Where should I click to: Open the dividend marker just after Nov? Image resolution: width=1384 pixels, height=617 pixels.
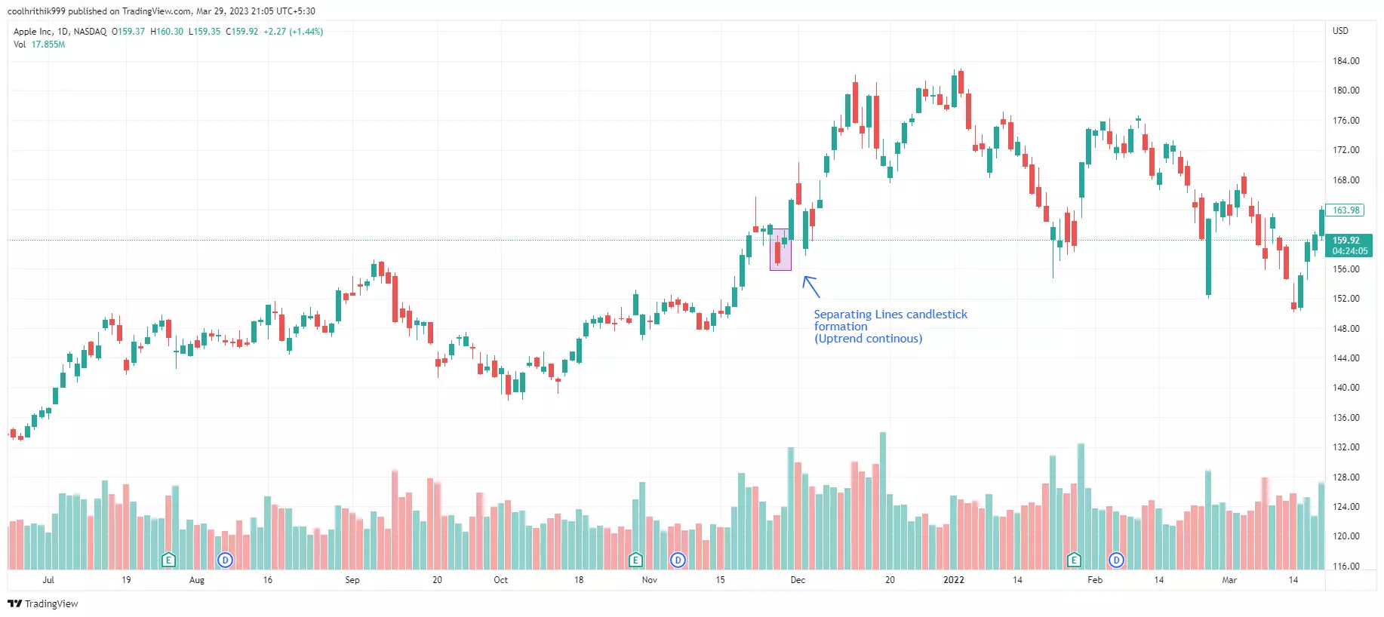coord(678,560)
